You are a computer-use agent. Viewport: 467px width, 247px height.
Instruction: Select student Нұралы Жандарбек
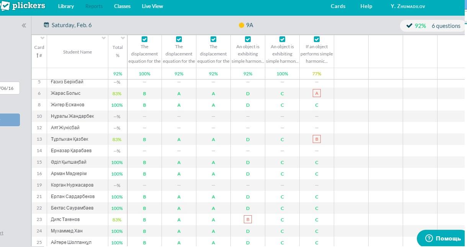[72, 116]
